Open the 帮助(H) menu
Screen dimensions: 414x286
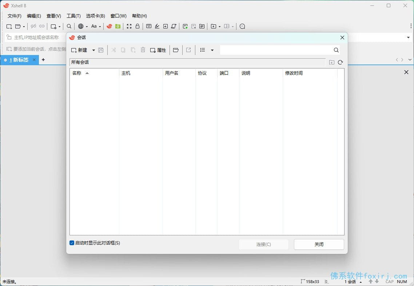(139, 16)
